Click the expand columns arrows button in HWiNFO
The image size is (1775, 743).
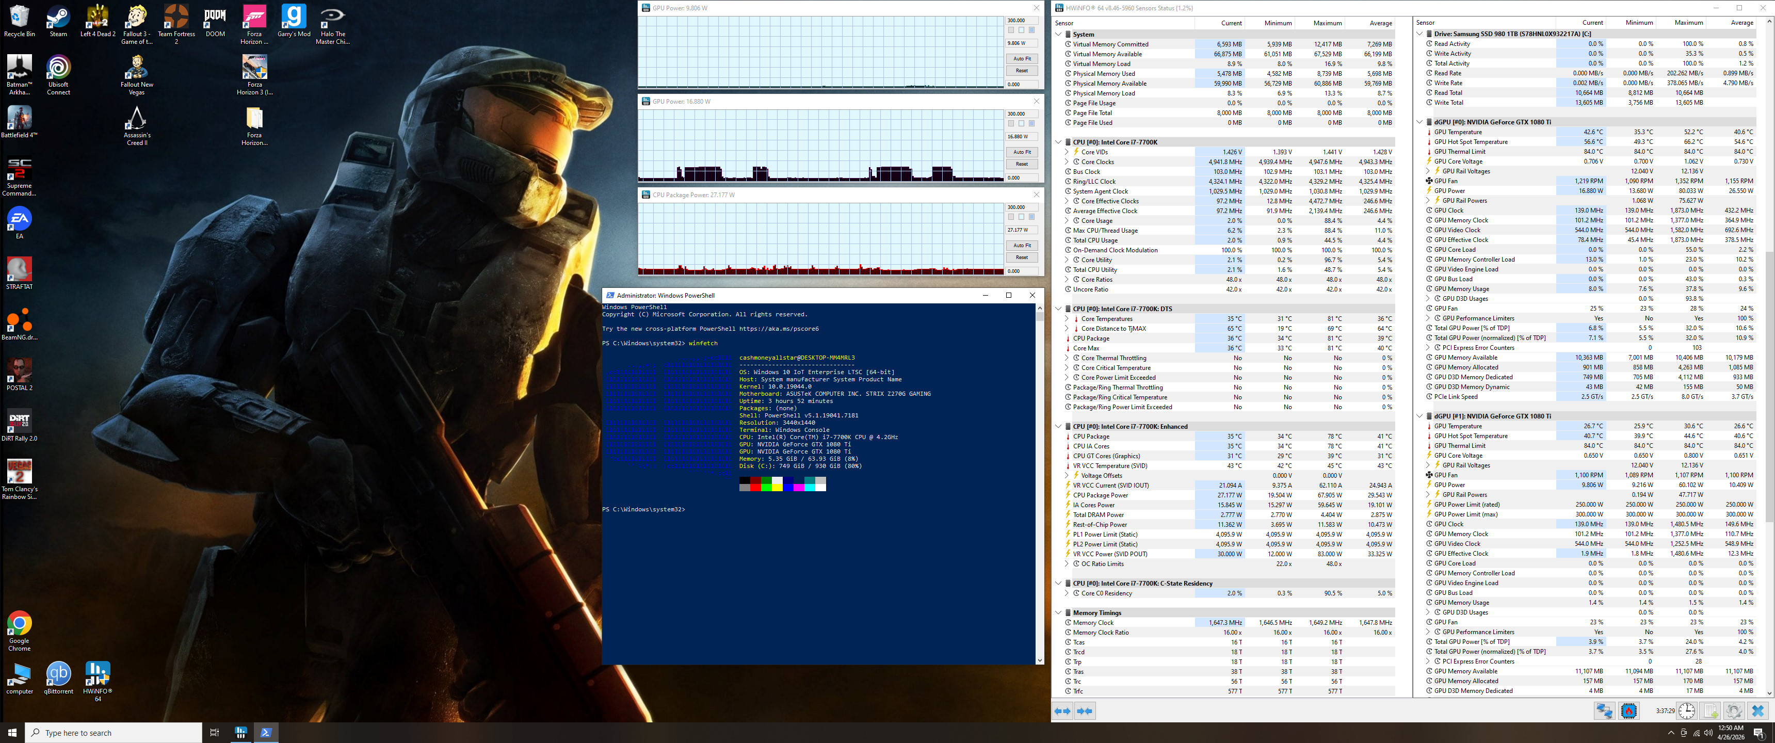click(1062, 710)
